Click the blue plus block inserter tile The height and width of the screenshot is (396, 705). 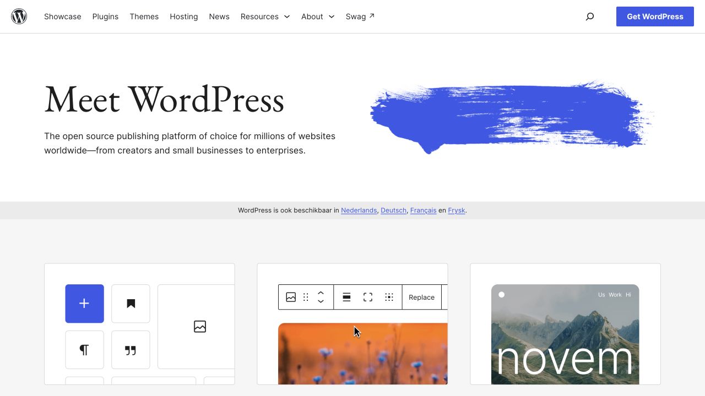tap(84, 304)
